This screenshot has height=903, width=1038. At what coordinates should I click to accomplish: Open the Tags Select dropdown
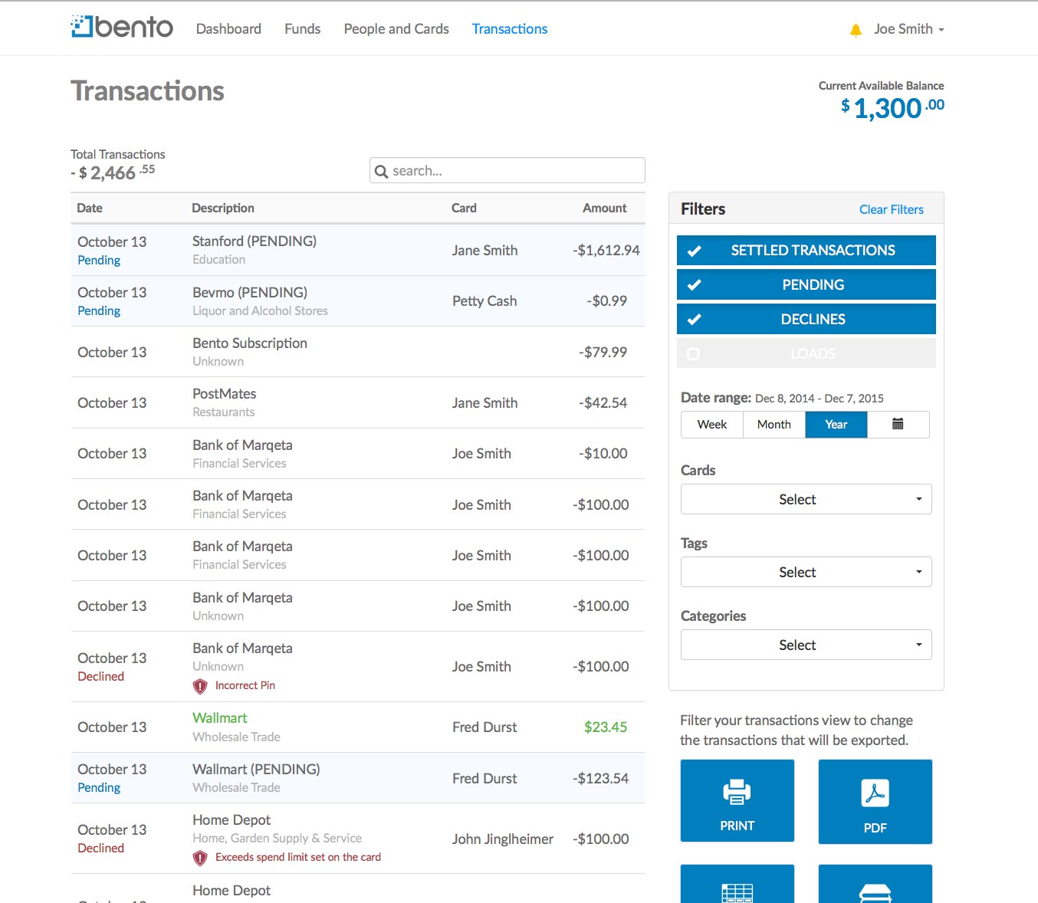coord(806,572)
